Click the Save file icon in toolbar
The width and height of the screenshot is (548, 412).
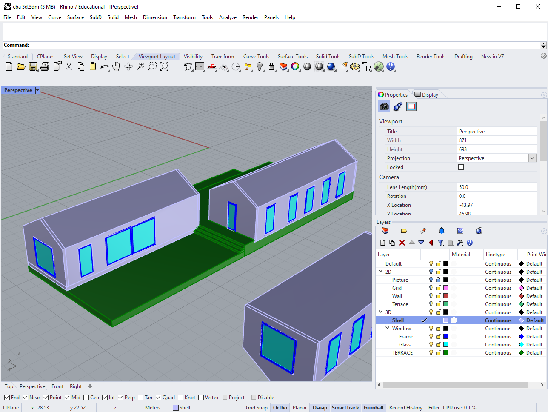coord(33,66)
